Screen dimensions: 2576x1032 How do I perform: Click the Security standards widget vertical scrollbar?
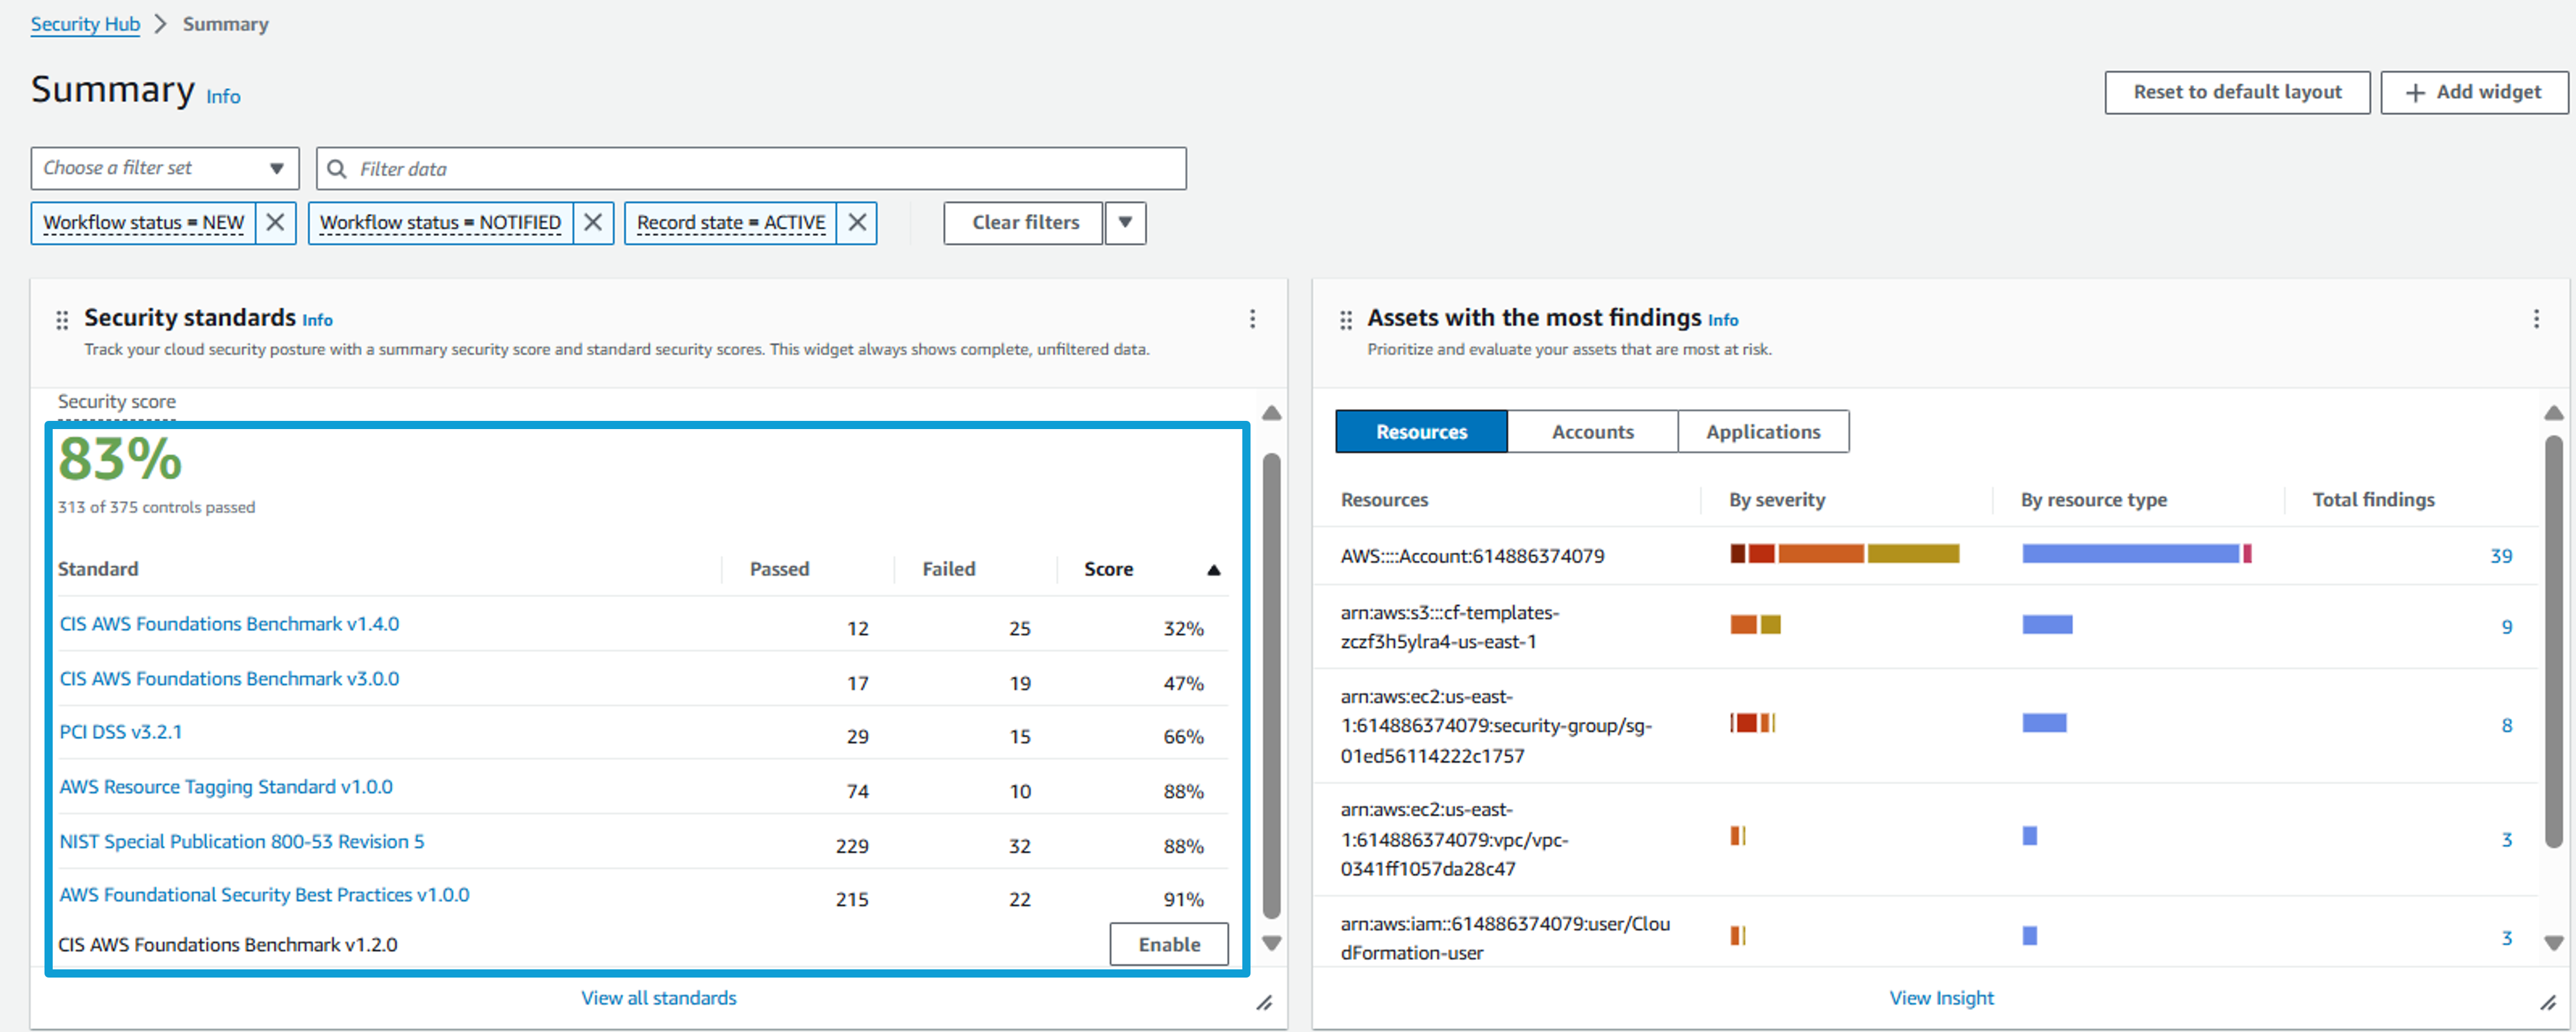click(x=1271, y=685)
